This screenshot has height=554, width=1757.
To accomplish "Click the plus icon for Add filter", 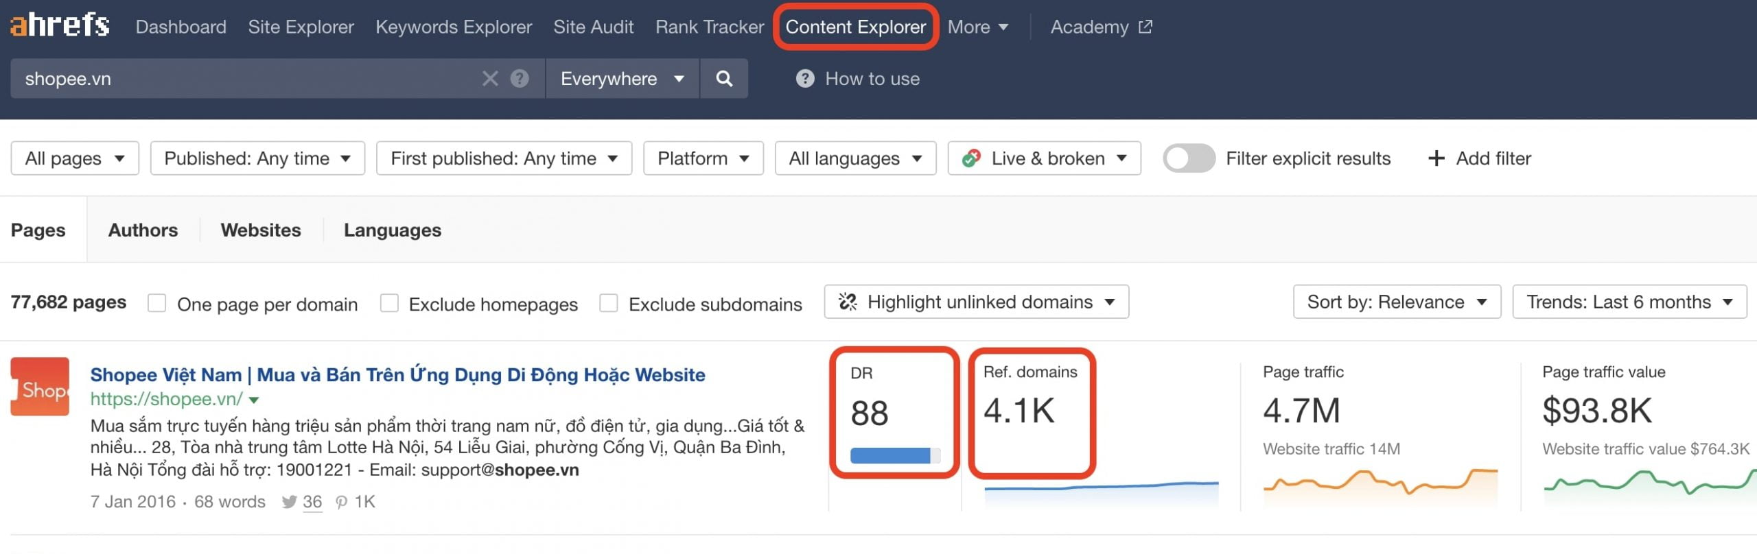I will coord(1436,158).
